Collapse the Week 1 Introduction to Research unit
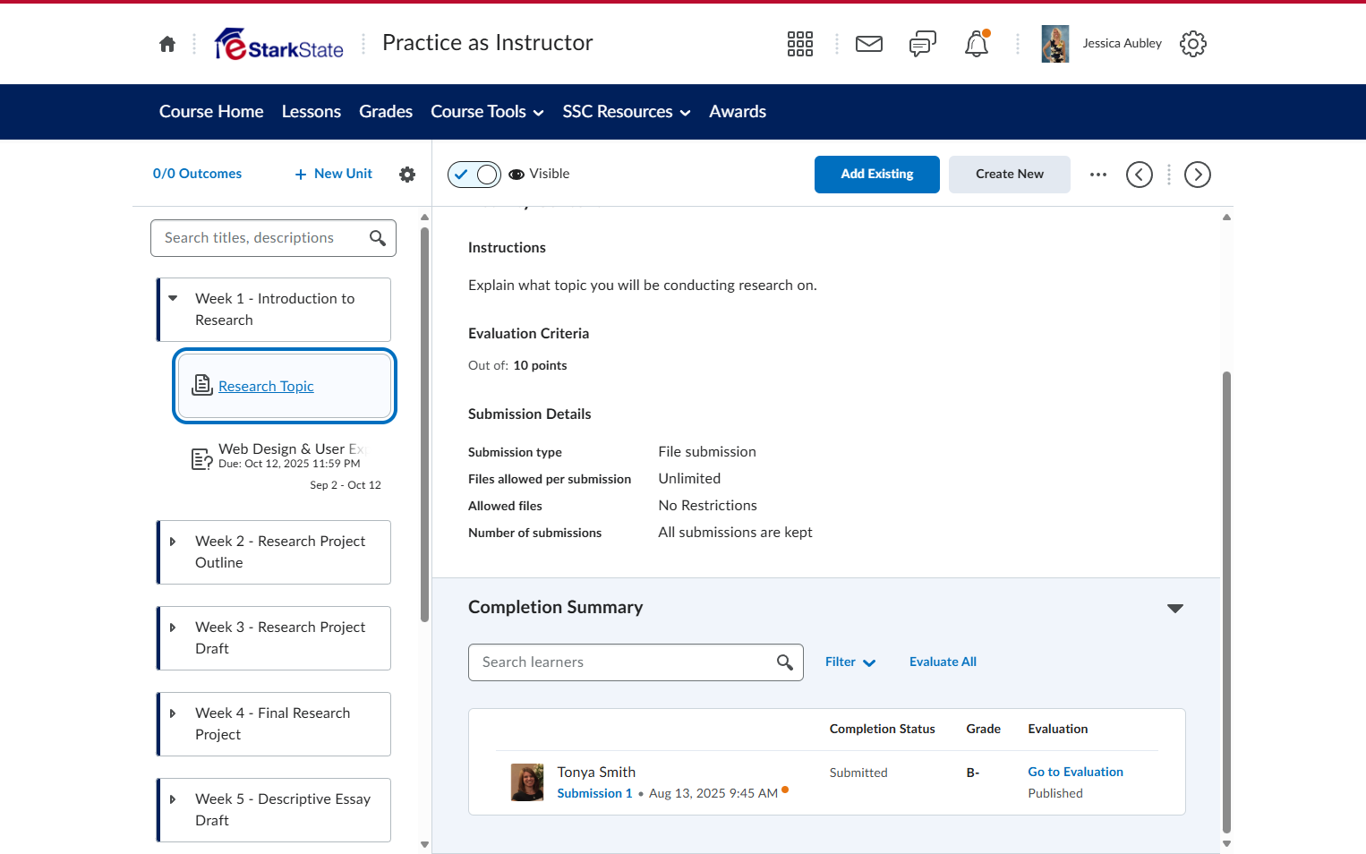 coord(173,298)
